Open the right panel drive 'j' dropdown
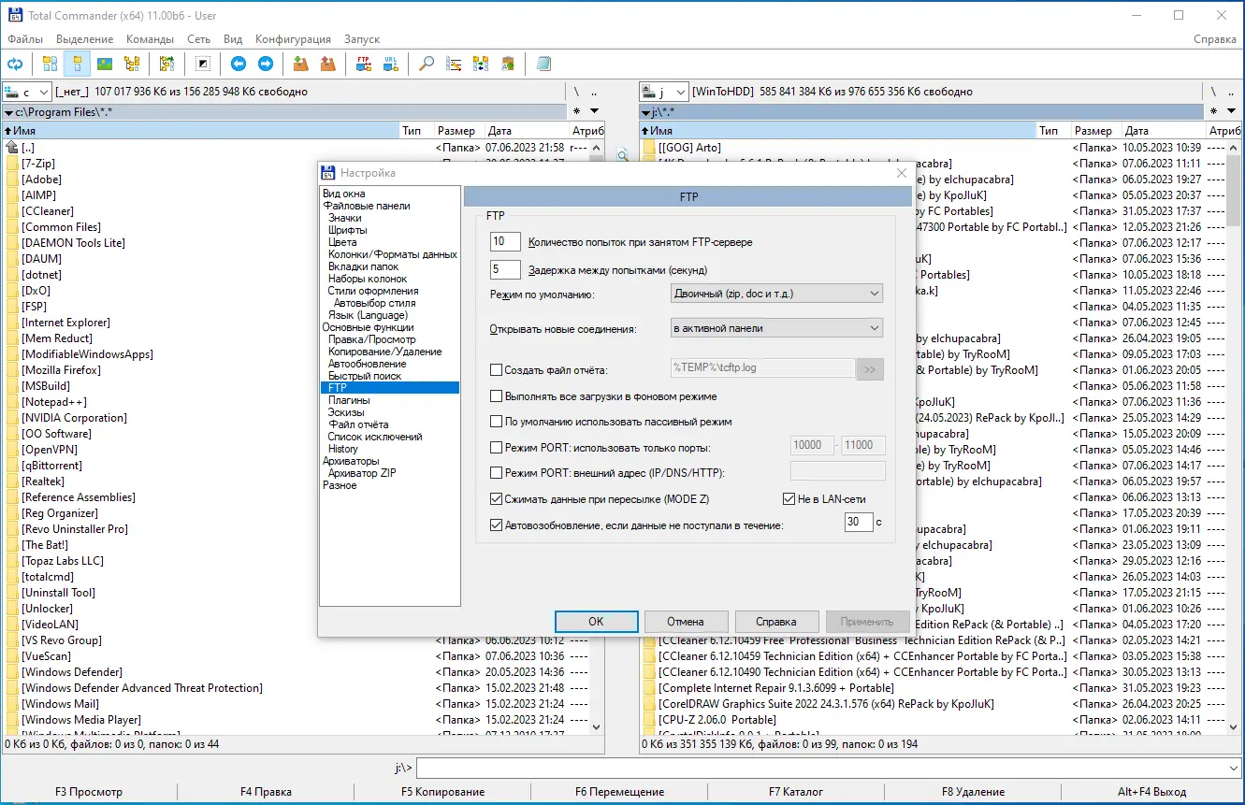Image resolution: width=1245 pixels, height=805 pixels. 663,92
